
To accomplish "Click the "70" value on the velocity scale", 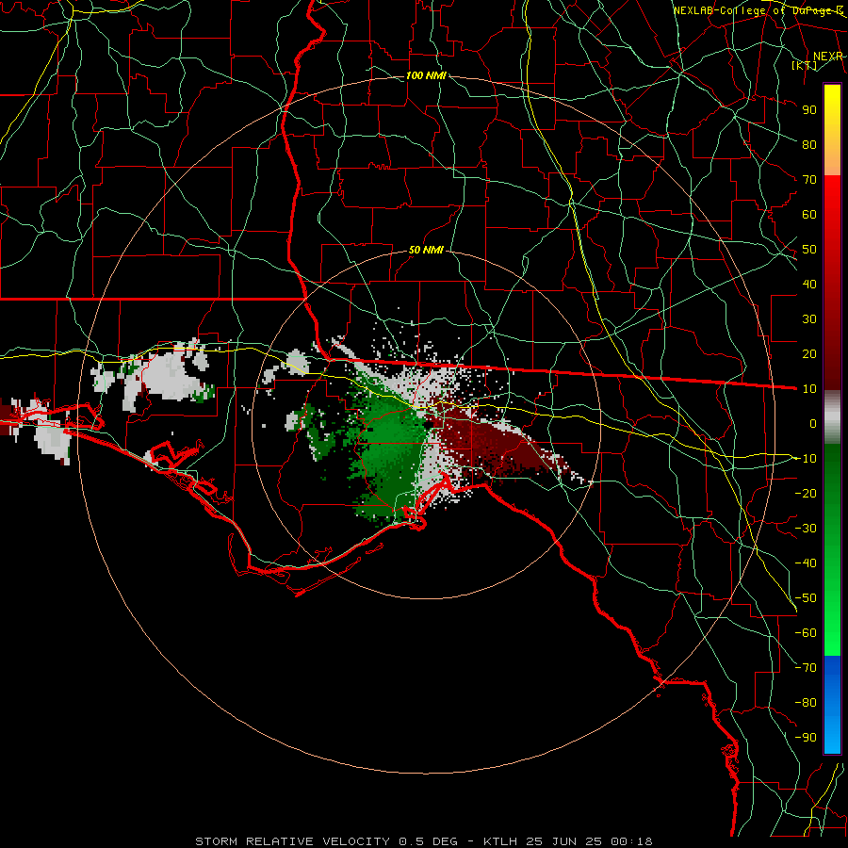I will point(809,180).
